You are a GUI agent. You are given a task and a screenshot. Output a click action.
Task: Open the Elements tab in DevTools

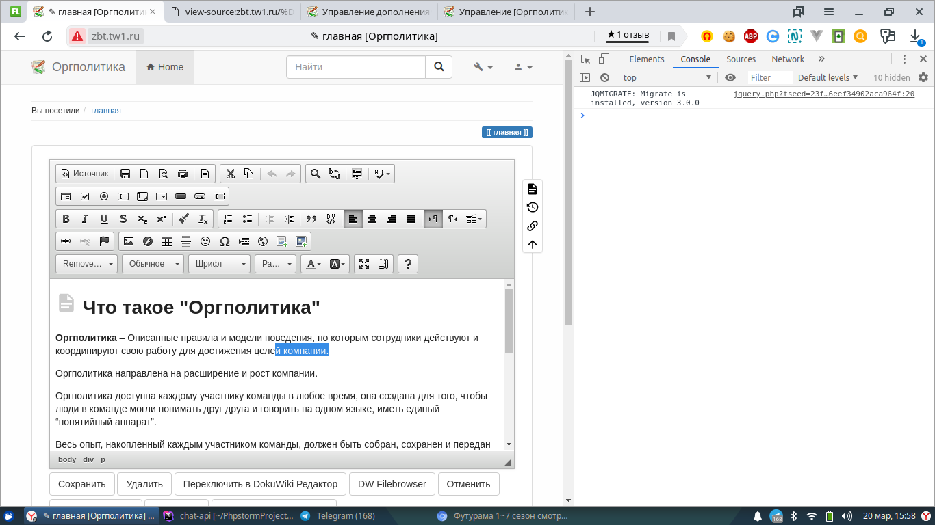pyautogui.click(x=646, y=59)
